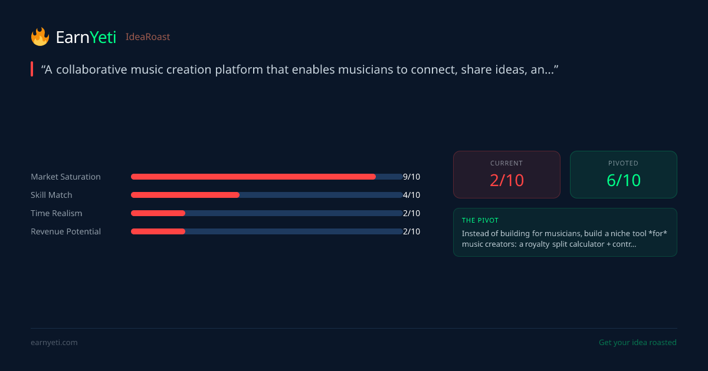
Task: Click the Time Realism 2/10 score
Action: (411, 213)
